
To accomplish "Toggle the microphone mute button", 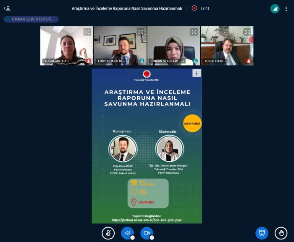I will [108, 233].
